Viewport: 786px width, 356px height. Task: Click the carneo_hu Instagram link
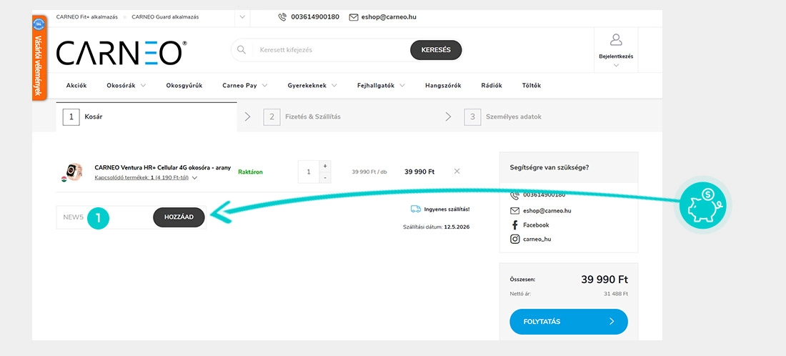pyautogui.click(x=537, y=239)
